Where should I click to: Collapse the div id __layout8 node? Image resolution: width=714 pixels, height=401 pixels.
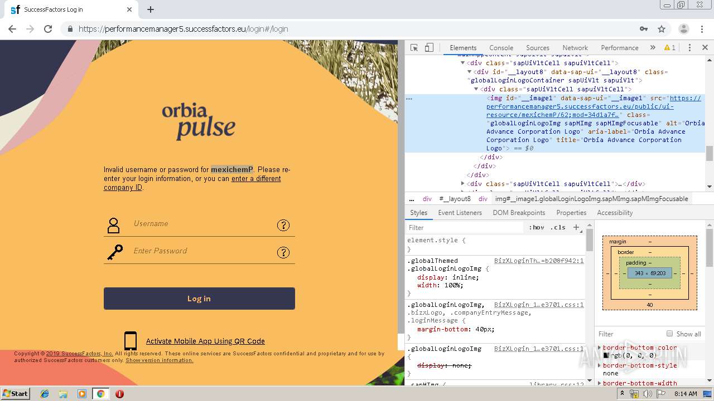pos(469,72)
